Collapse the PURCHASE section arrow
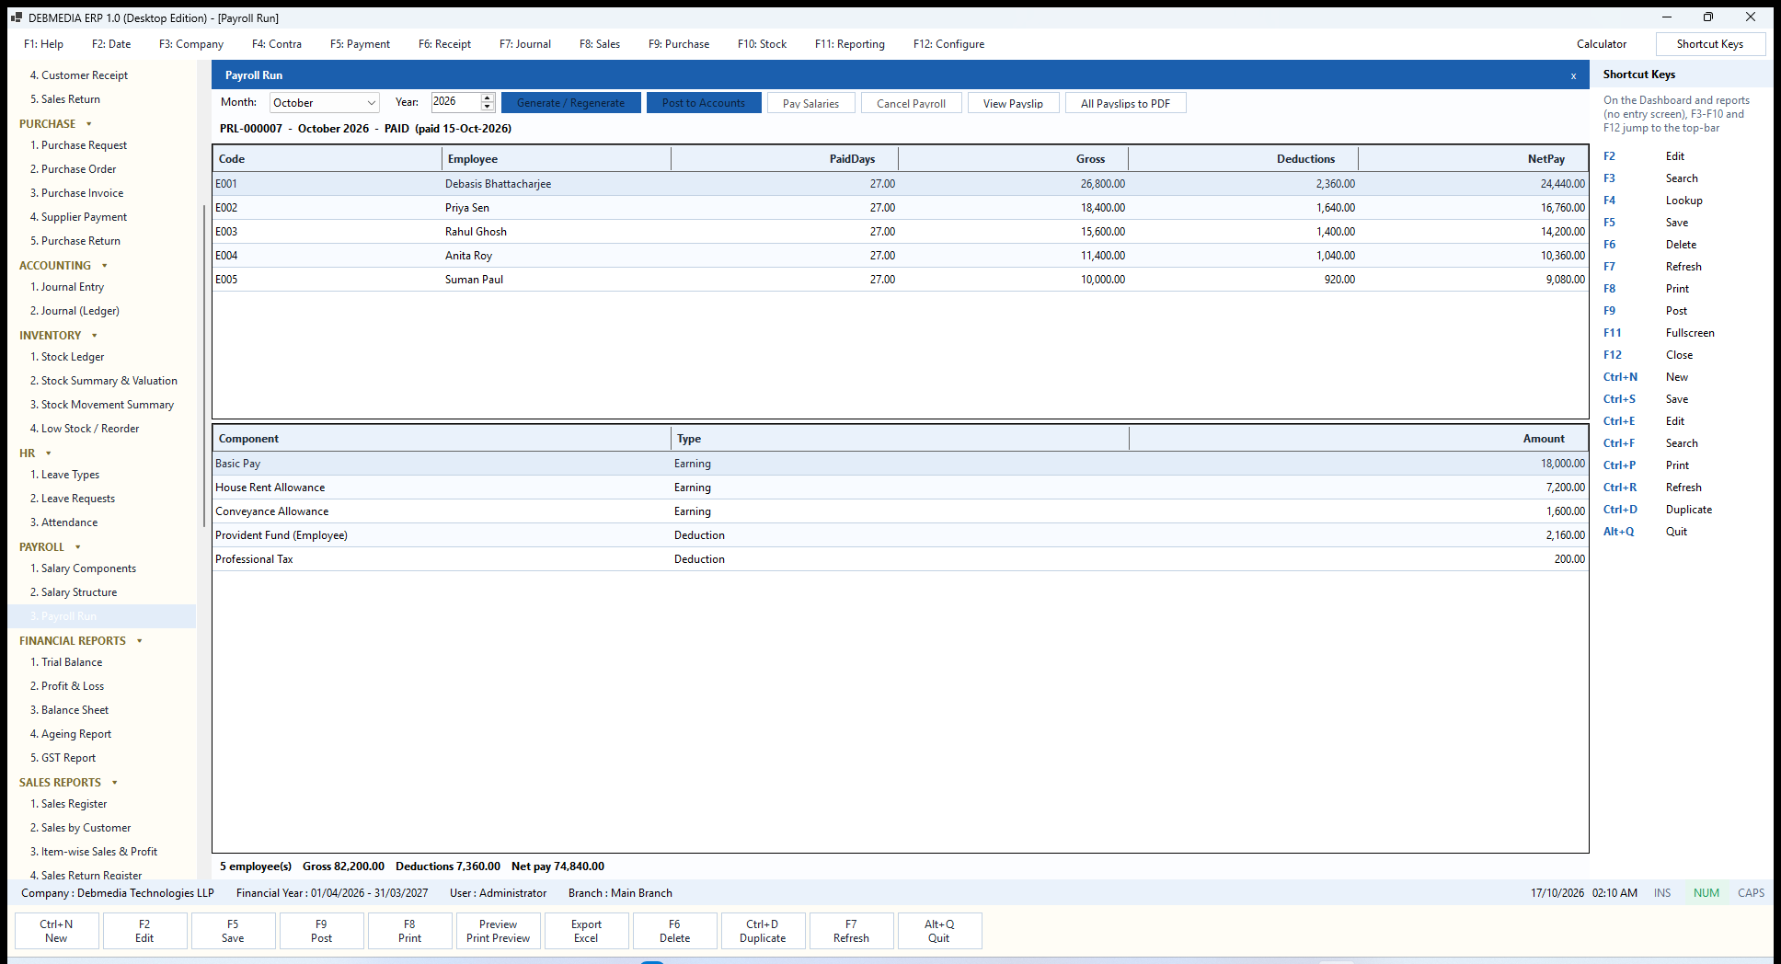 click(89, 124)
